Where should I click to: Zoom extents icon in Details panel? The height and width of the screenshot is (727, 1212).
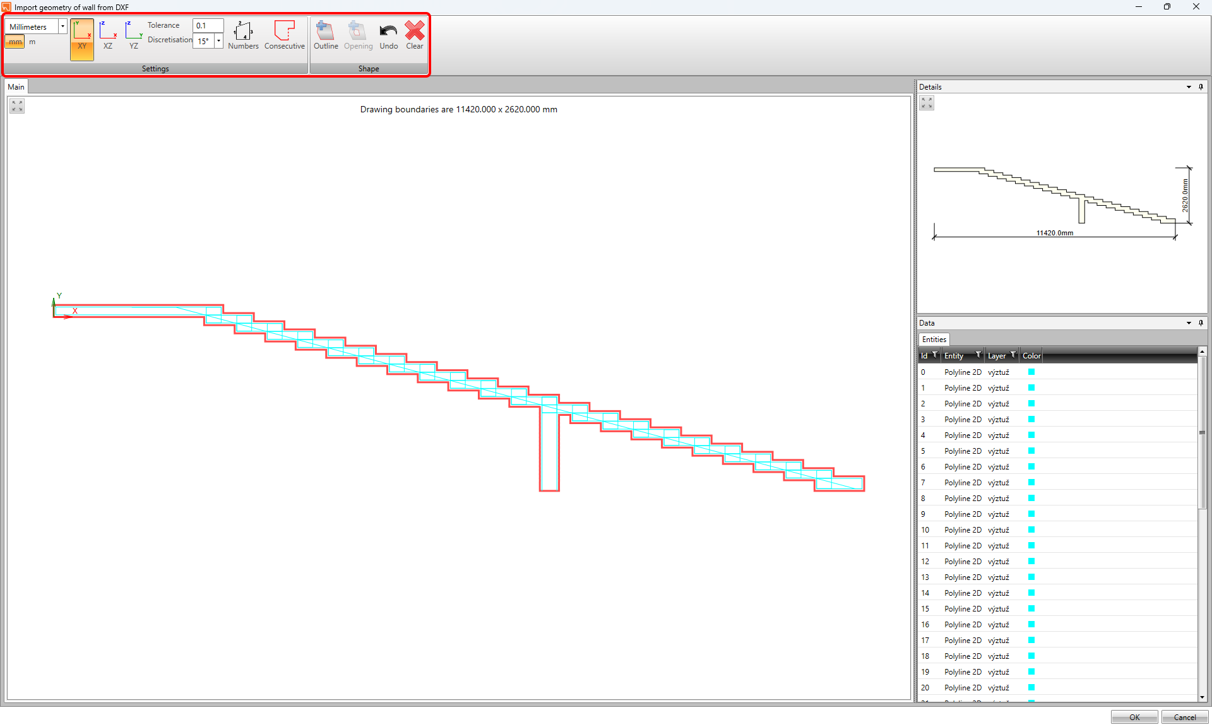(x=927, y=103)
